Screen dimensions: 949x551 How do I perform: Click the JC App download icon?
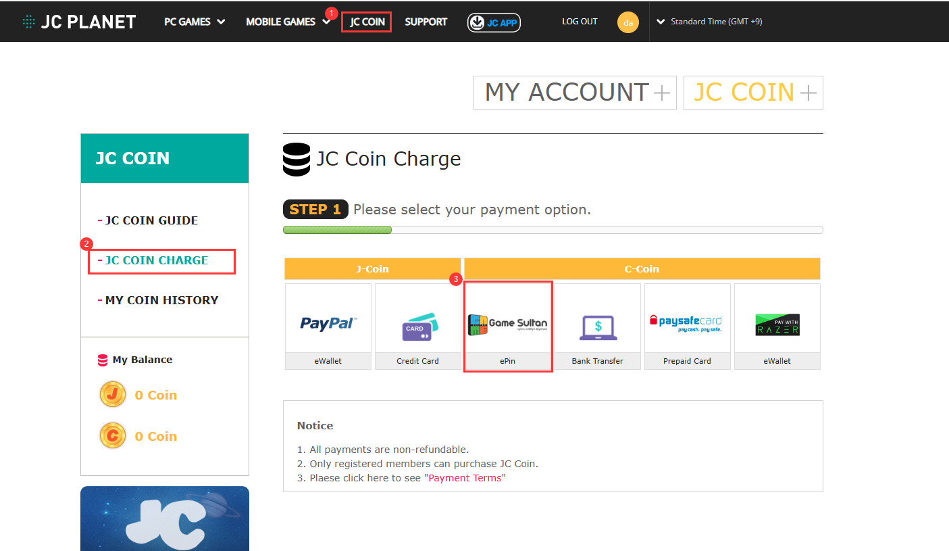click(x=494, y=22)
